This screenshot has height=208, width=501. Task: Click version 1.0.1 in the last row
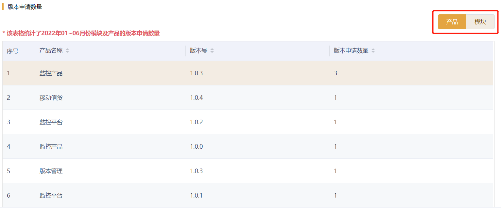[197, 196]
